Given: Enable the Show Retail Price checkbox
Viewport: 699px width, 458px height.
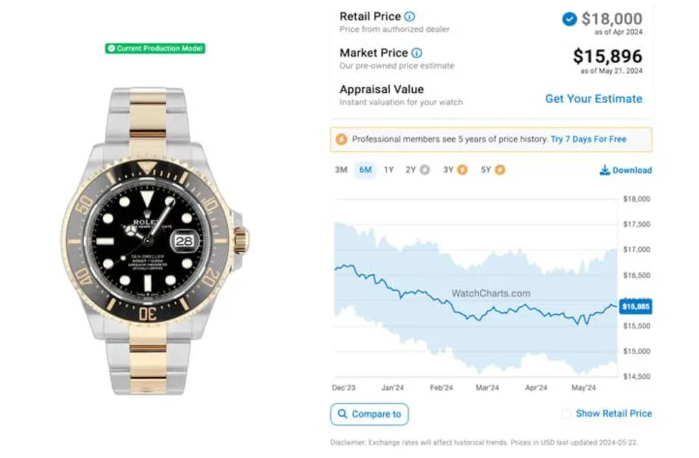Looking at the screenshot, I should point(566,414).
